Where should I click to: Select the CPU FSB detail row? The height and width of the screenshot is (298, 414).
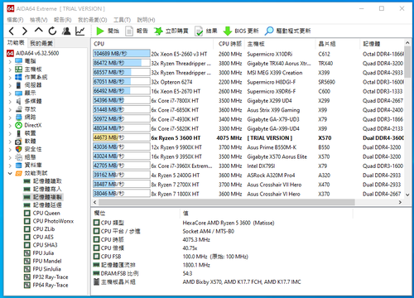[171, 257]
